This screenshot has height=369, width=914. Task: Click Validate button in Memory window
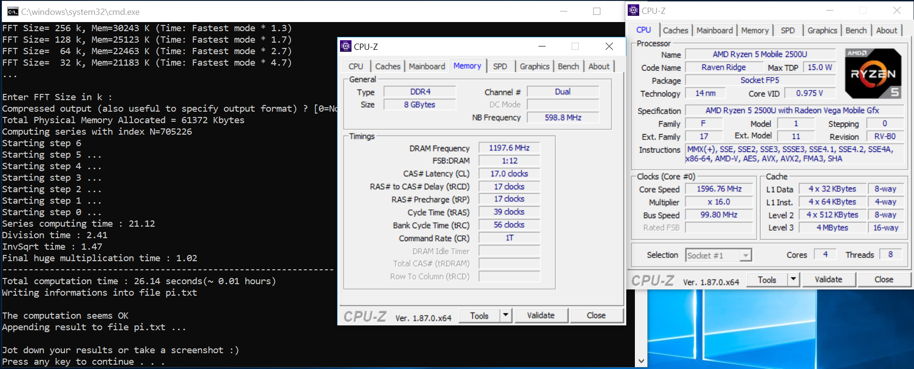pyautogui.click(x=541, y=315)
